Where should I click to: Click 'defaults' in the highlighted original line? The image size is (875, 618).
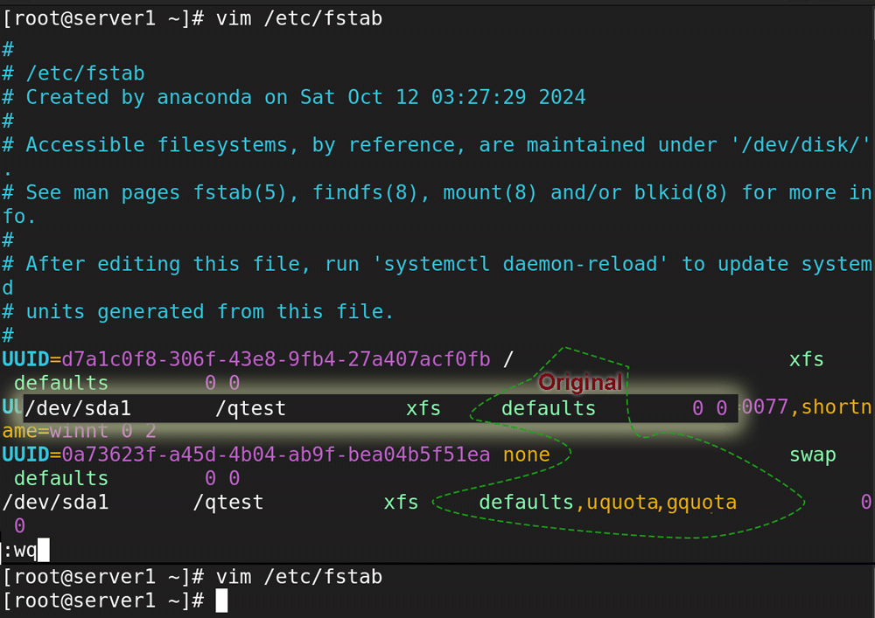pos(549,408)
